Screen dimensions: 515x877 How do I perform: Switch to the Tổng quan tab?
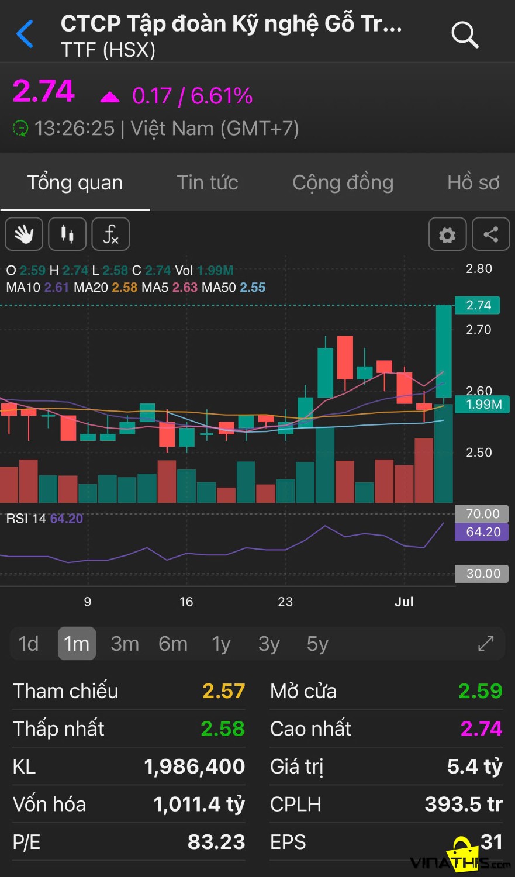pos(75,182)
